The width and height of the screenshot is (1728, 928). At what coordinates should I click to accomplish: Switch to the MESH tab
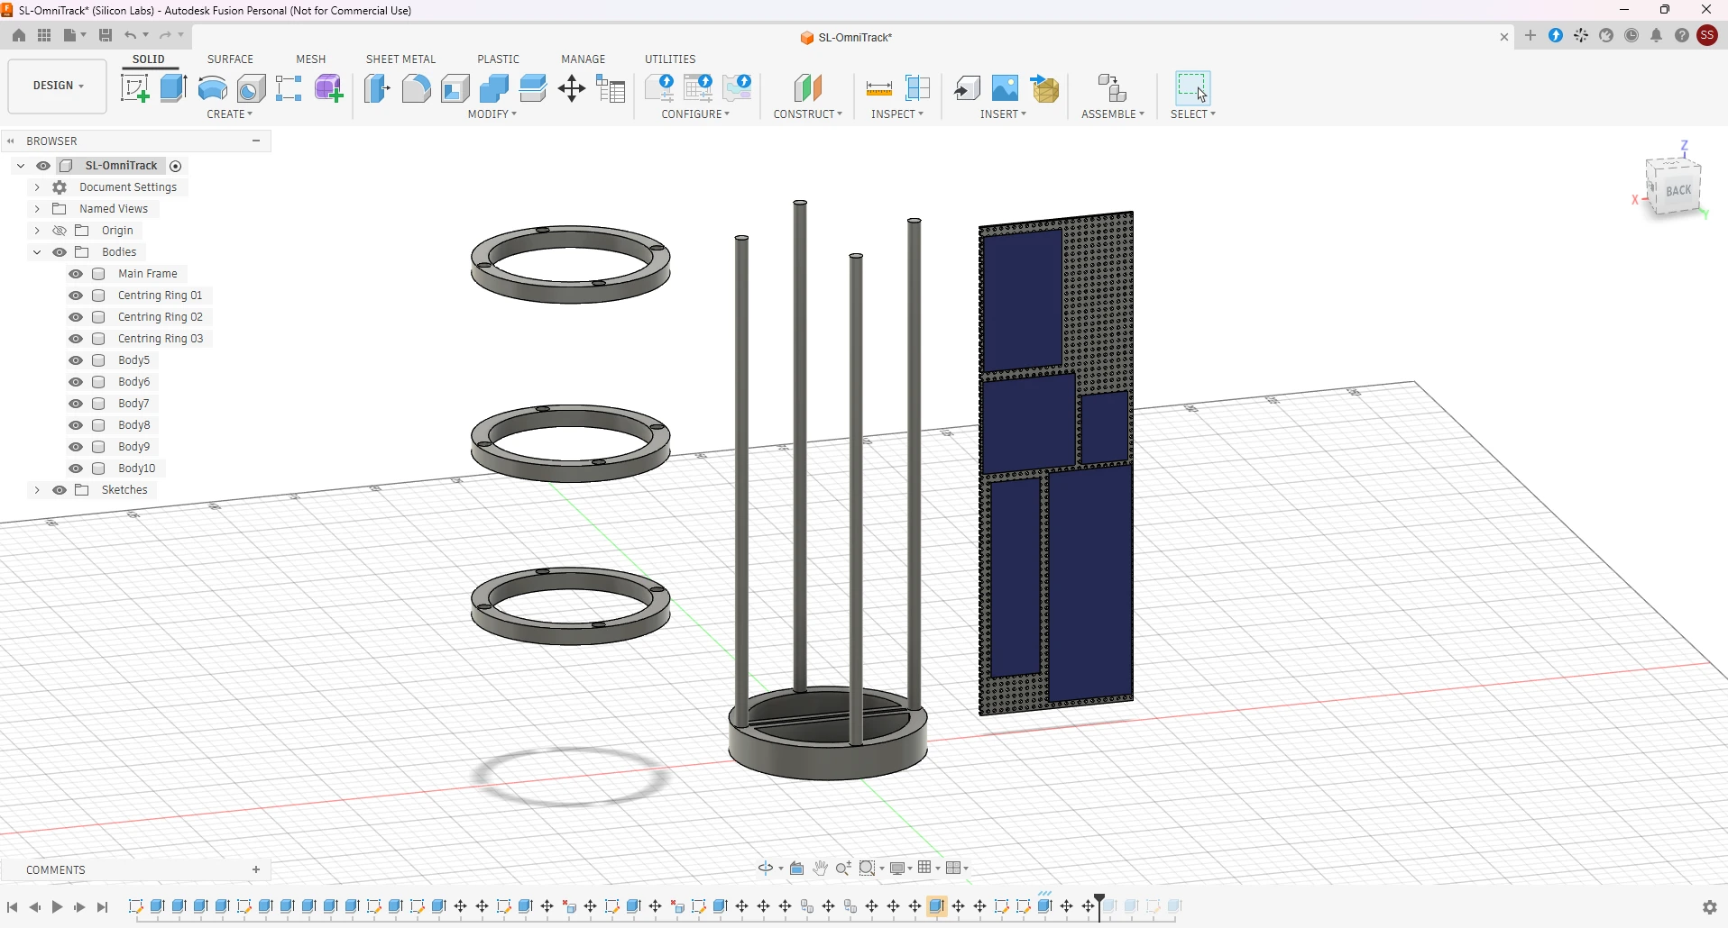[311, 59]
